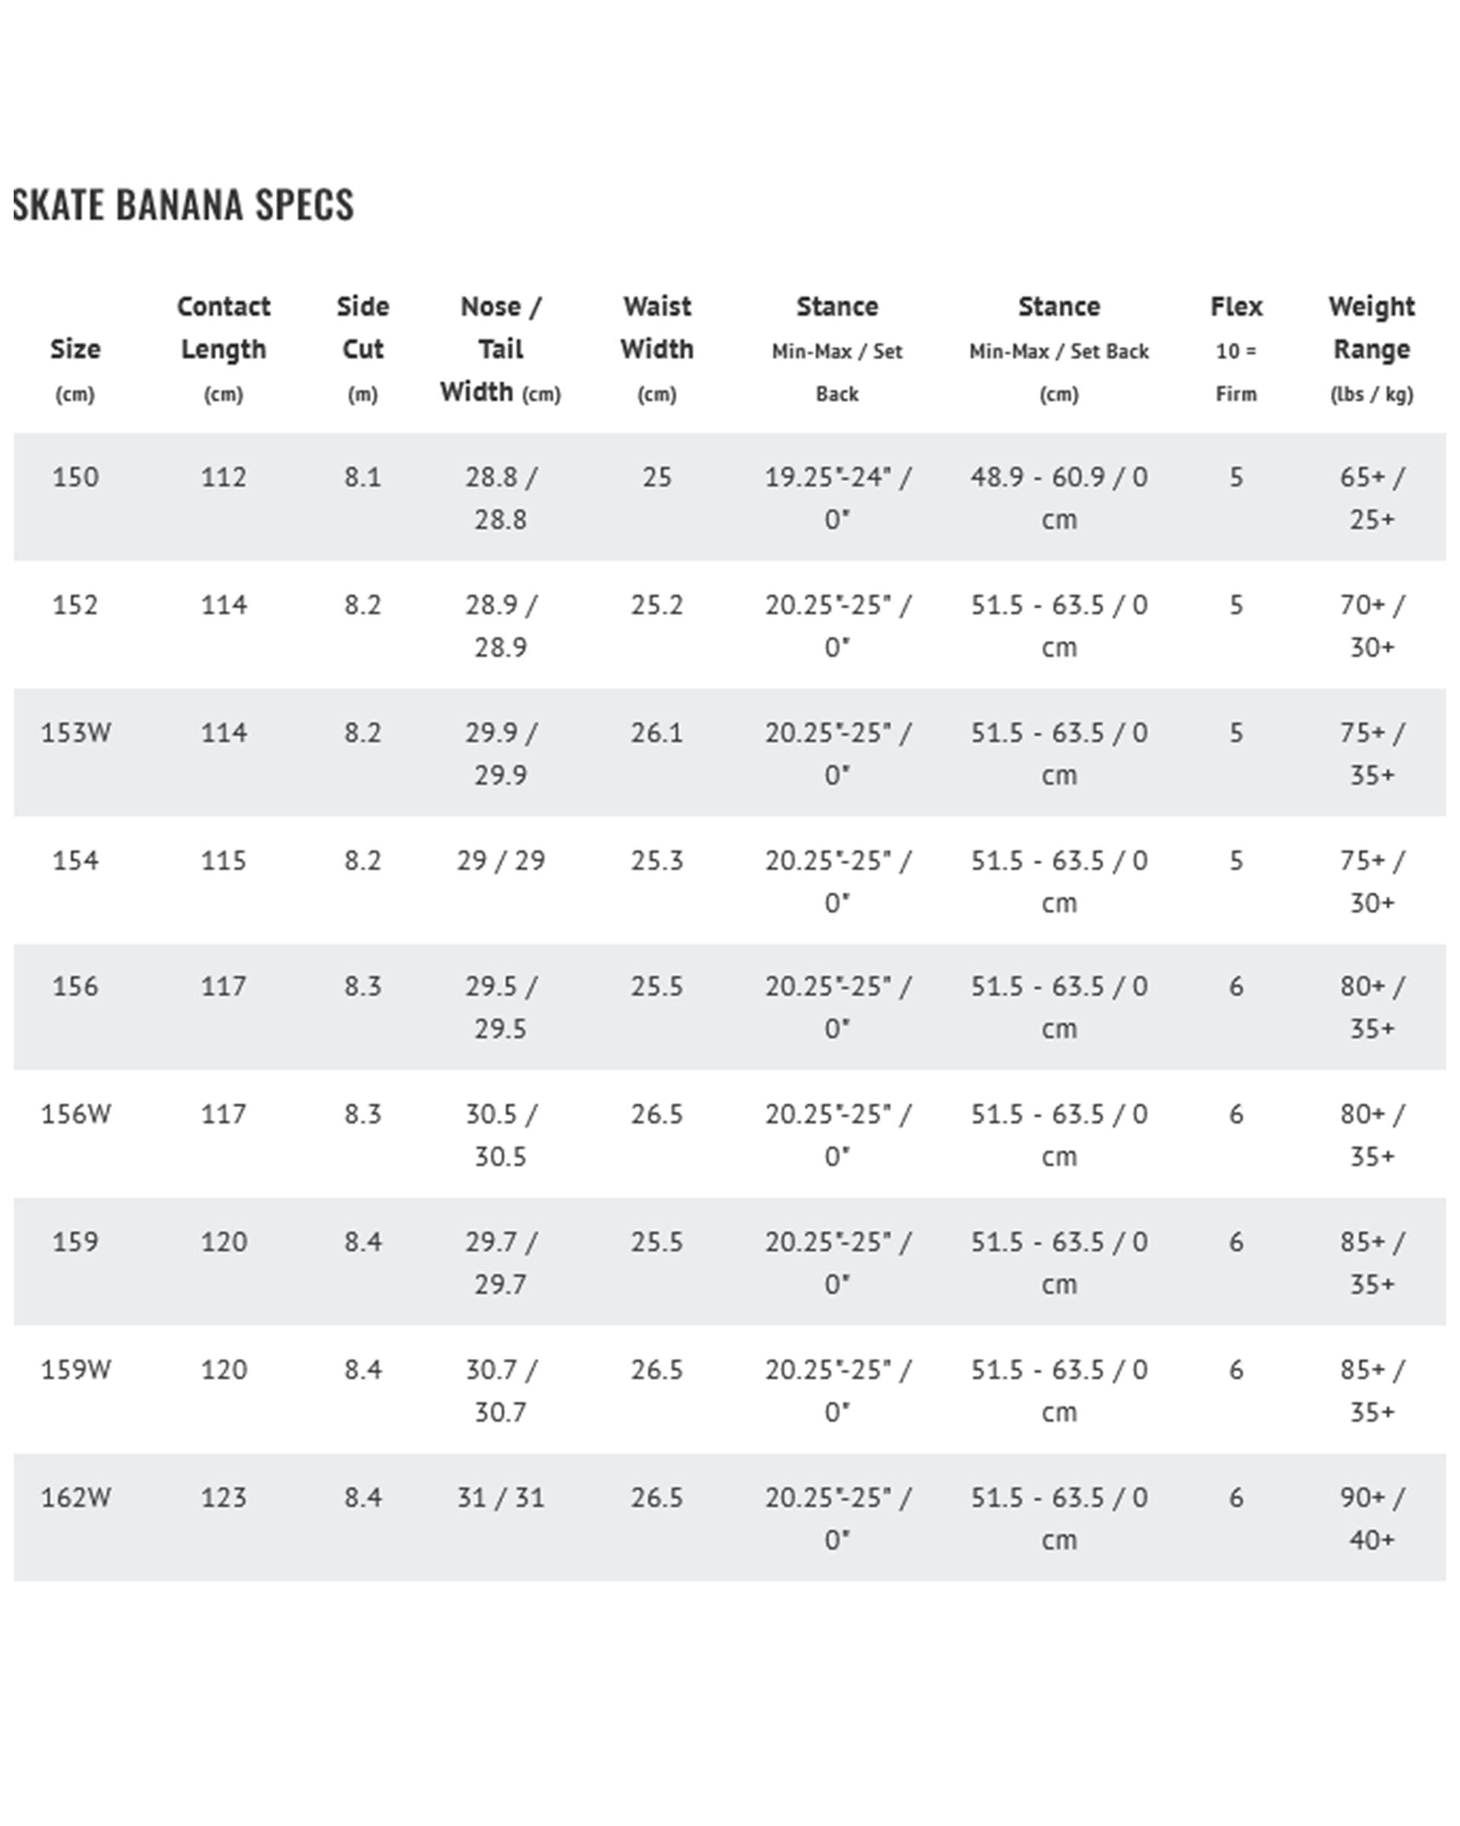Select the 8.1 side cut value

pyautogui.click(x=363, y=477)
